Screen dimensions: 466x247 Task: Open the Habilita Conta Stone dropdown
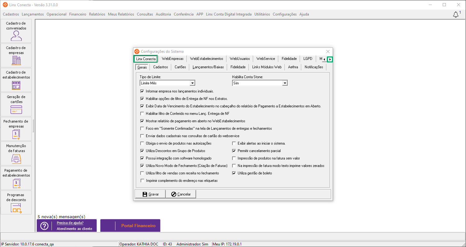(285, 83)
